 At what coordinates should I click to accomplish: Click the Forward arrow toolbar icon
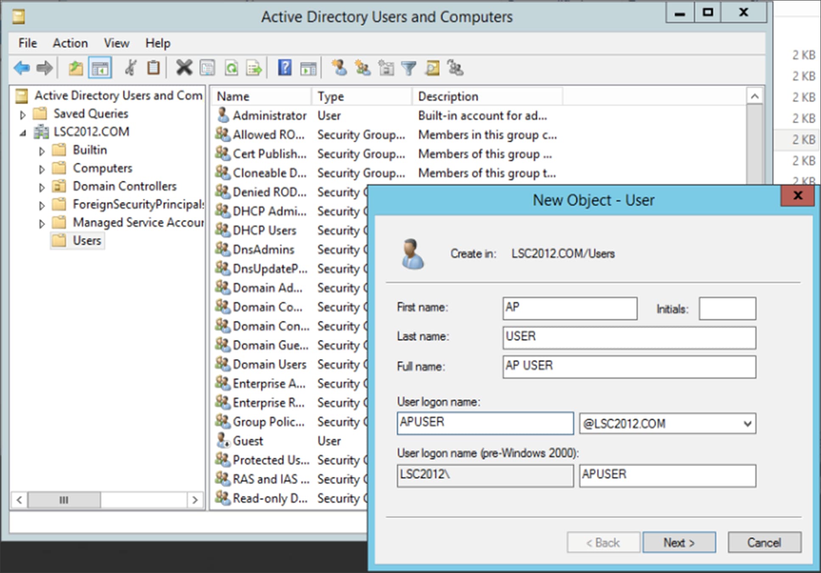pyautogui.click(x=44, y=68)
